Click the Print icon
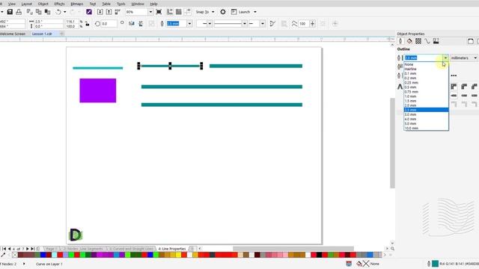Screen dimensions: 479x269 pyautogui.click(x=19, y=12)
